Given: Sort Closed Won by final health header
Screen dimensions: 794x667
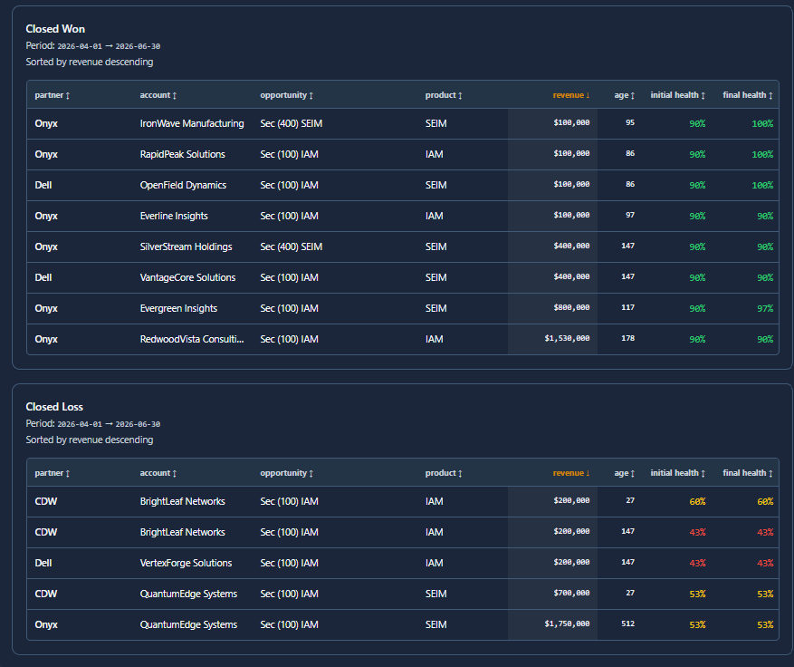Looking at the screenshot, I should tap(748, 95).
